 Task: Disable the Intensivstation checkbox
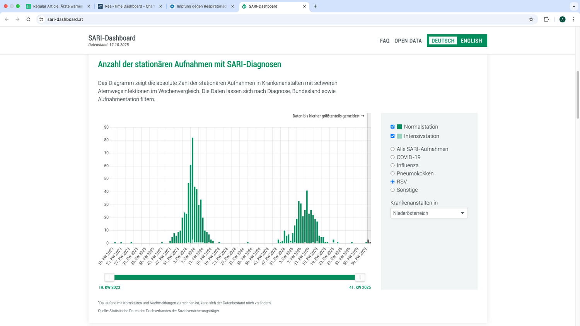[392, 136]
